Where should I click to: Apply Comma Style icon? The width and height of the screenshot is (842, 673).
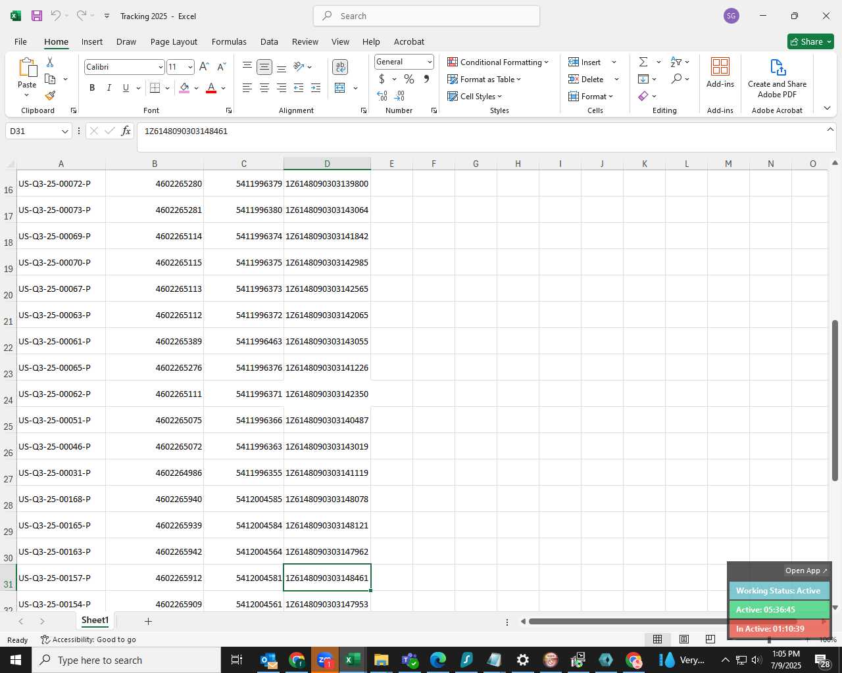tap(426, 79)
